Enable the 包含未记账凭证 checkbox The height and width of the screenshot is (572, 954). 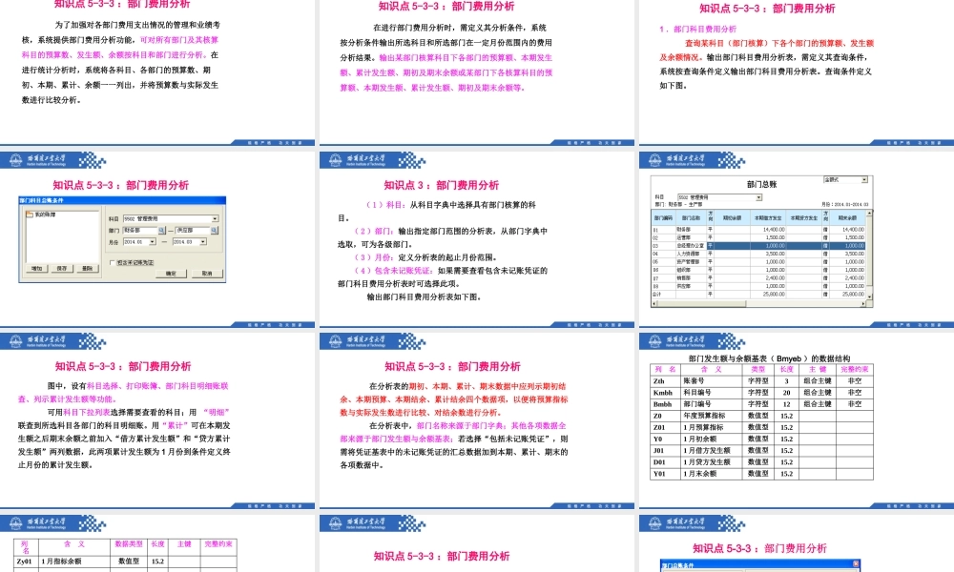pyautogui.click(x=112, y=263)
